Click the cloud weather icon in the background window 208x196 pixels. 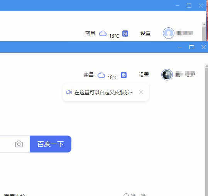pyautogui.click(x=103, y=34)
